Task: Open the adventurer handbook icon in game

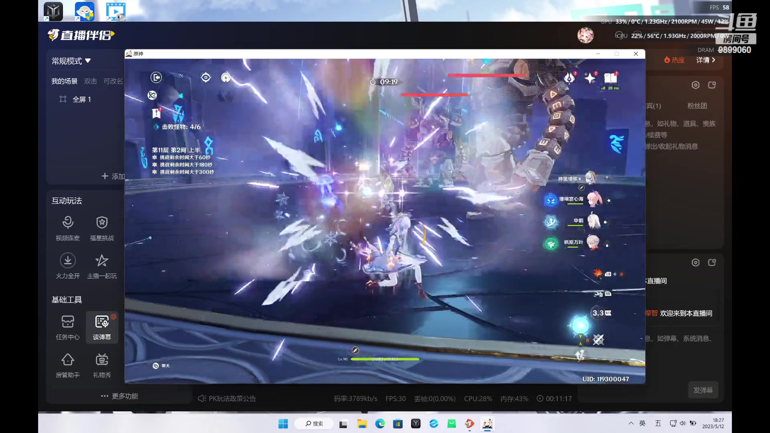Action: pos(611,78)
